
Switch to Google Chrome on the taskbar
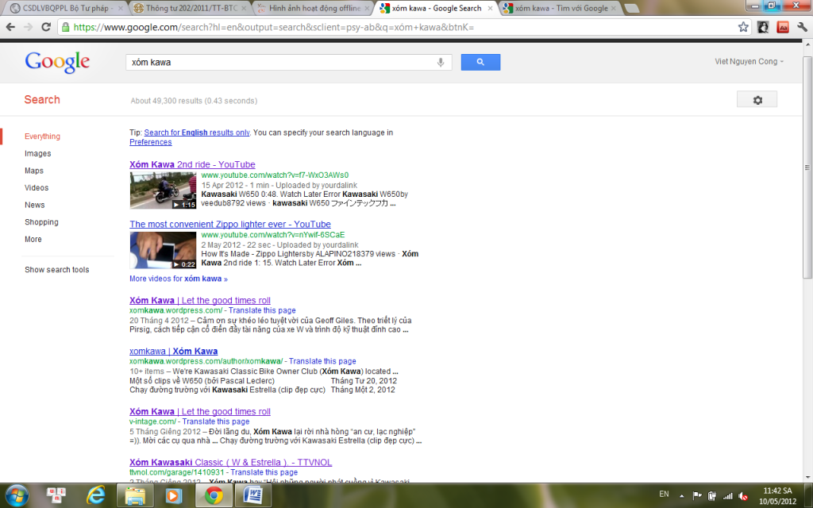213,495
